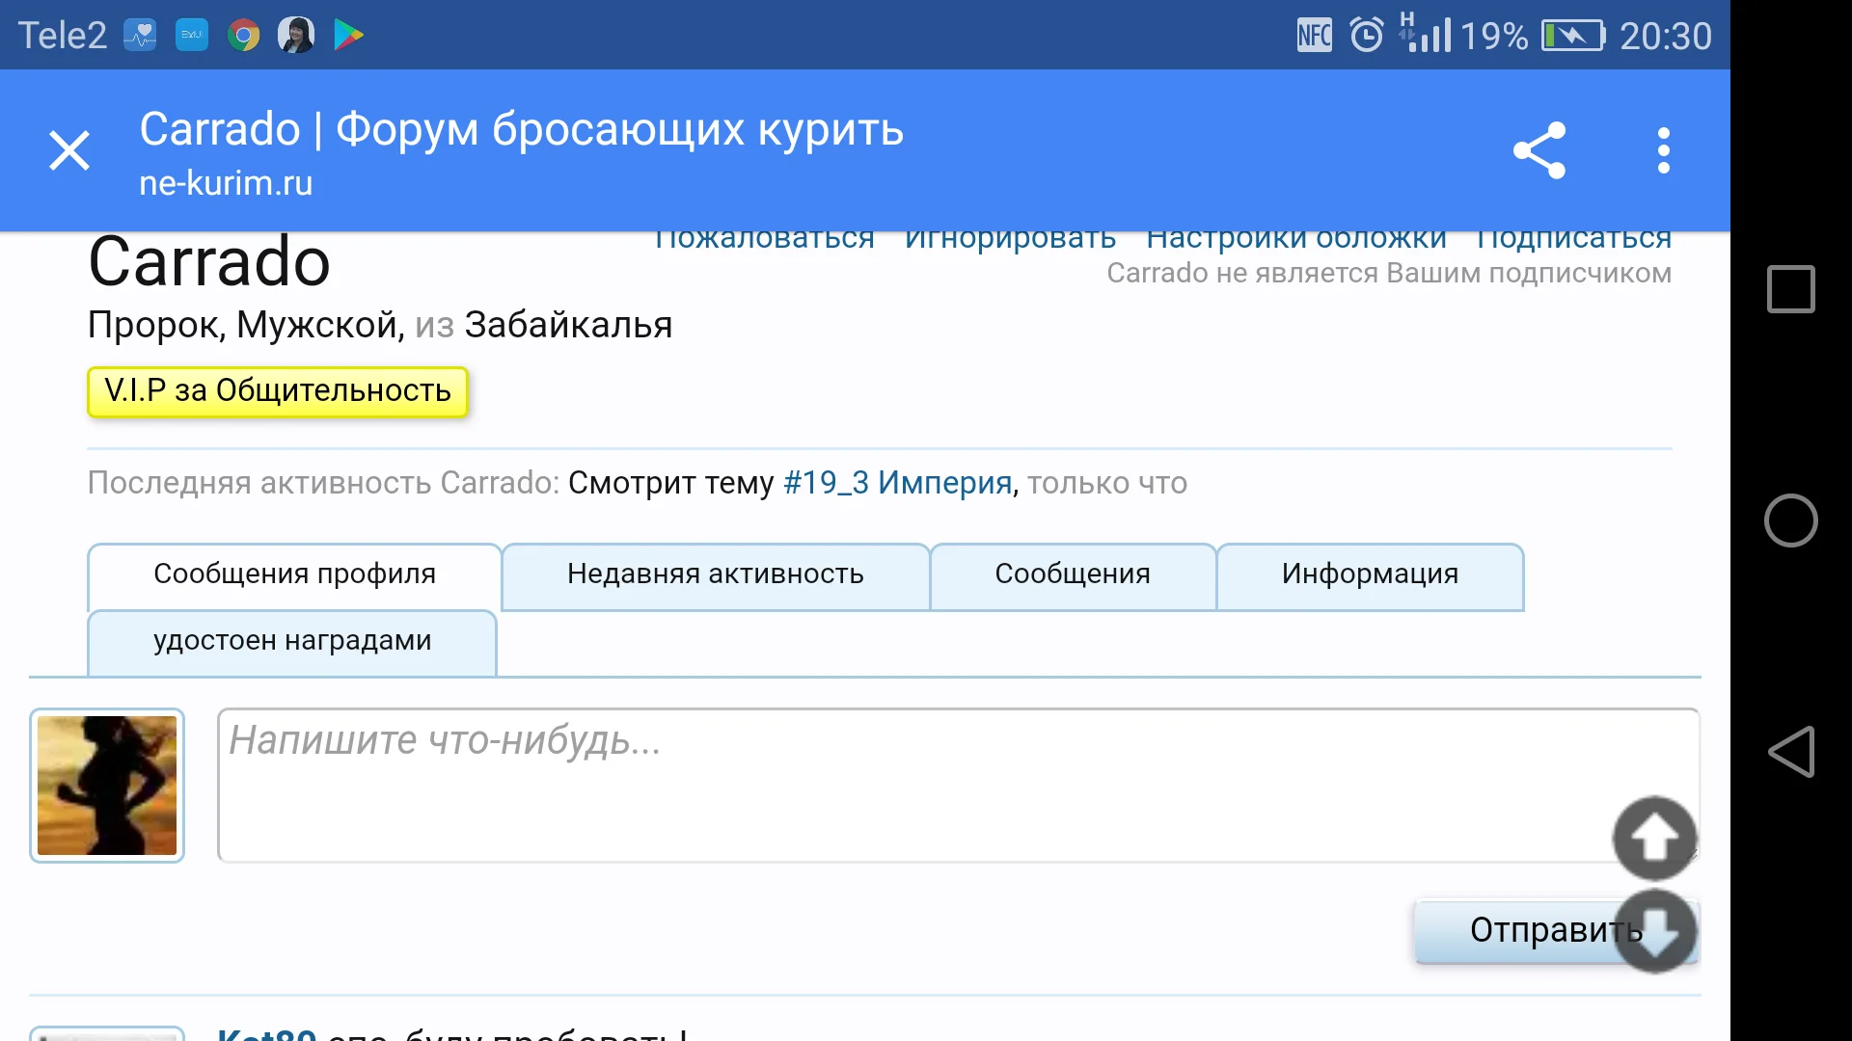
Task: Close the page with the X icon
Action: pyautogui.click(x=69, y=149)
